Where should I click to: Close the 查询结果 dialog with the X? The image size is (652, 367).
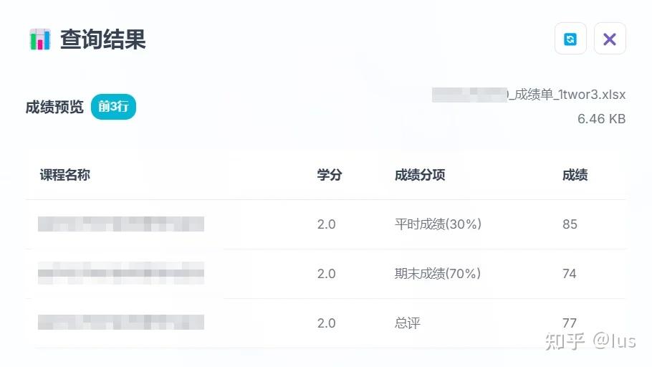[610, 39]
